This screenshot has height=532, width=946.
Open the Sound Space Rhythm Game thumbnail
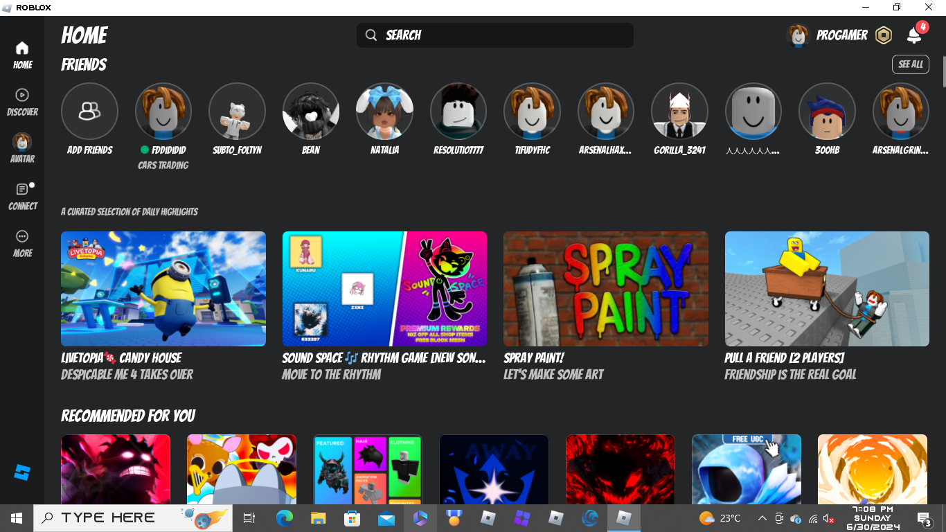click(x=384, y=289)
